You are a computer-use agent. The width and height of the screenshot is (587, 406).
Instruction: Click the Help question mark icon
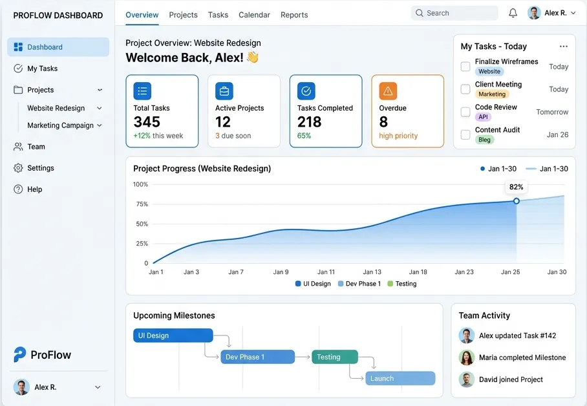point(18,189)
